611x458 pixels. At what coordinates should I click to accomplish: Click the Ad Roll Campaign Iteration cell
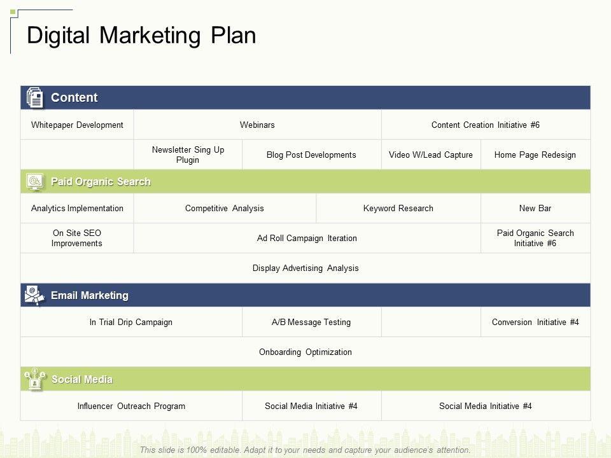[307, 239]
